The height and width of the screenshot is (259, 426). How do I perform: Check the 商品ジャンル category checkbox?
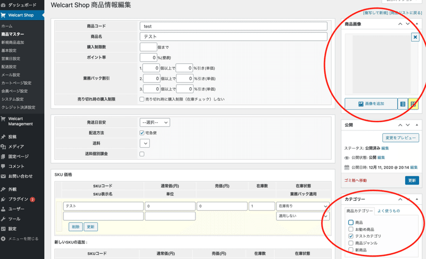tap(351, 243)
